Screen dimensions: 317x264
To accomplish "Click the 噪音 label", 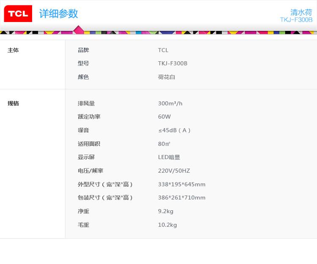I will (84, 130).
